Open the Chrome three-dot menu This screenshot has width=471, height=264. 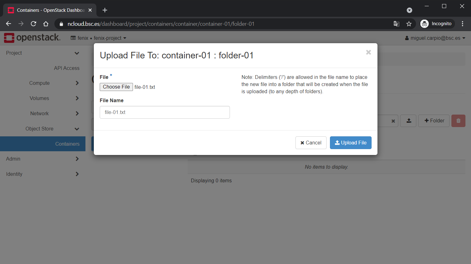point(463,24)
